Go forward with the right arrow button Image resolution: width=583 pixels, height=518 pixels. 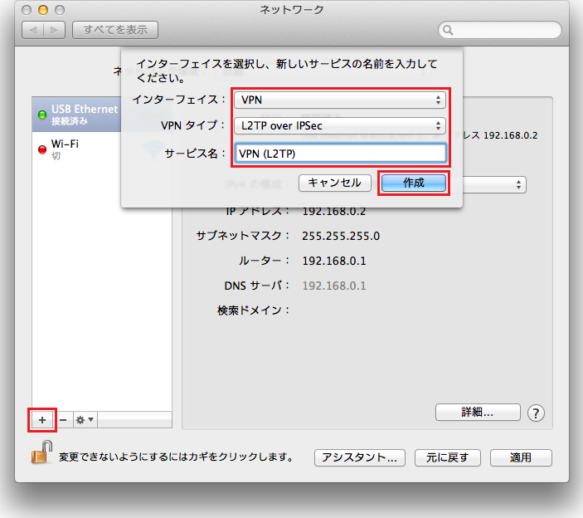[54, 30]
